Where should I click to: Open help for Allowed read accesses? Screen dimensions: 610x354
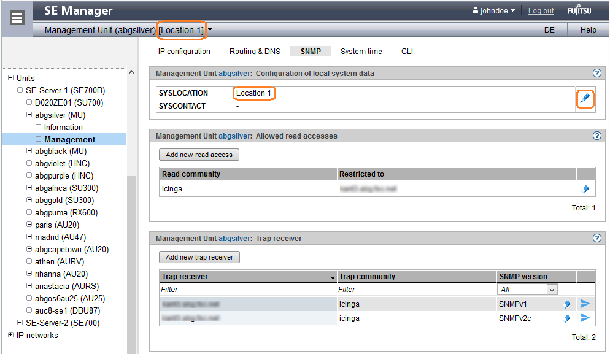click(596, 136)
